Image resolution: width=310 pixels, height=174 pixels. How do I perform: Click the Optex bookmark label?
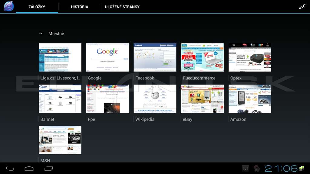[236, 78]
